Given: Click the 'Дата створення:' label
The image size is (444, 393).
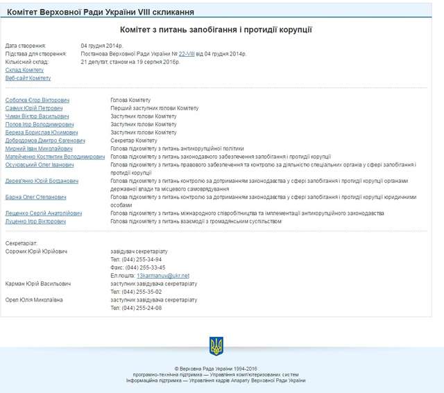Looking at the screenshot, I should pos(26,46).
